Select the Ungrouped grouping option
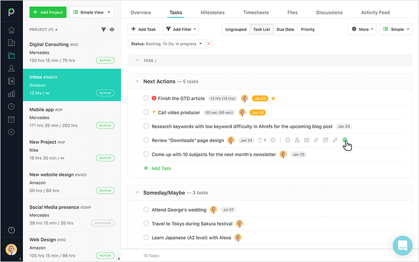Viewport: 419px width, 262px height. [235, 29]
